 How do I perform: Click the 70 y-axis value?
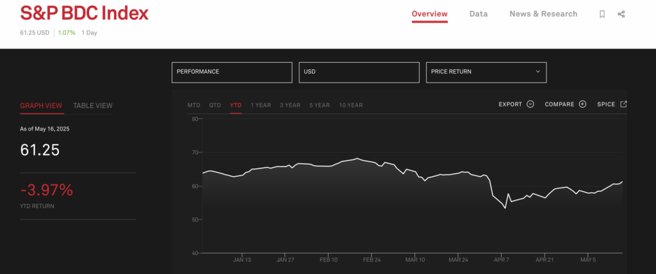195,152
